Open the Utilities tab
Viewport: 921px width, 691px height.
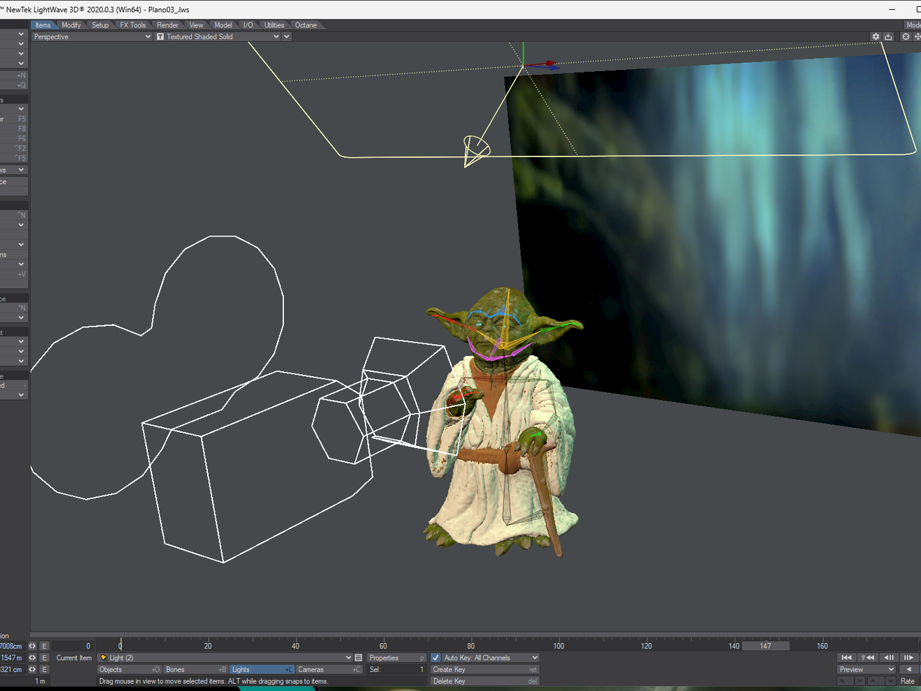pos(274,25)
